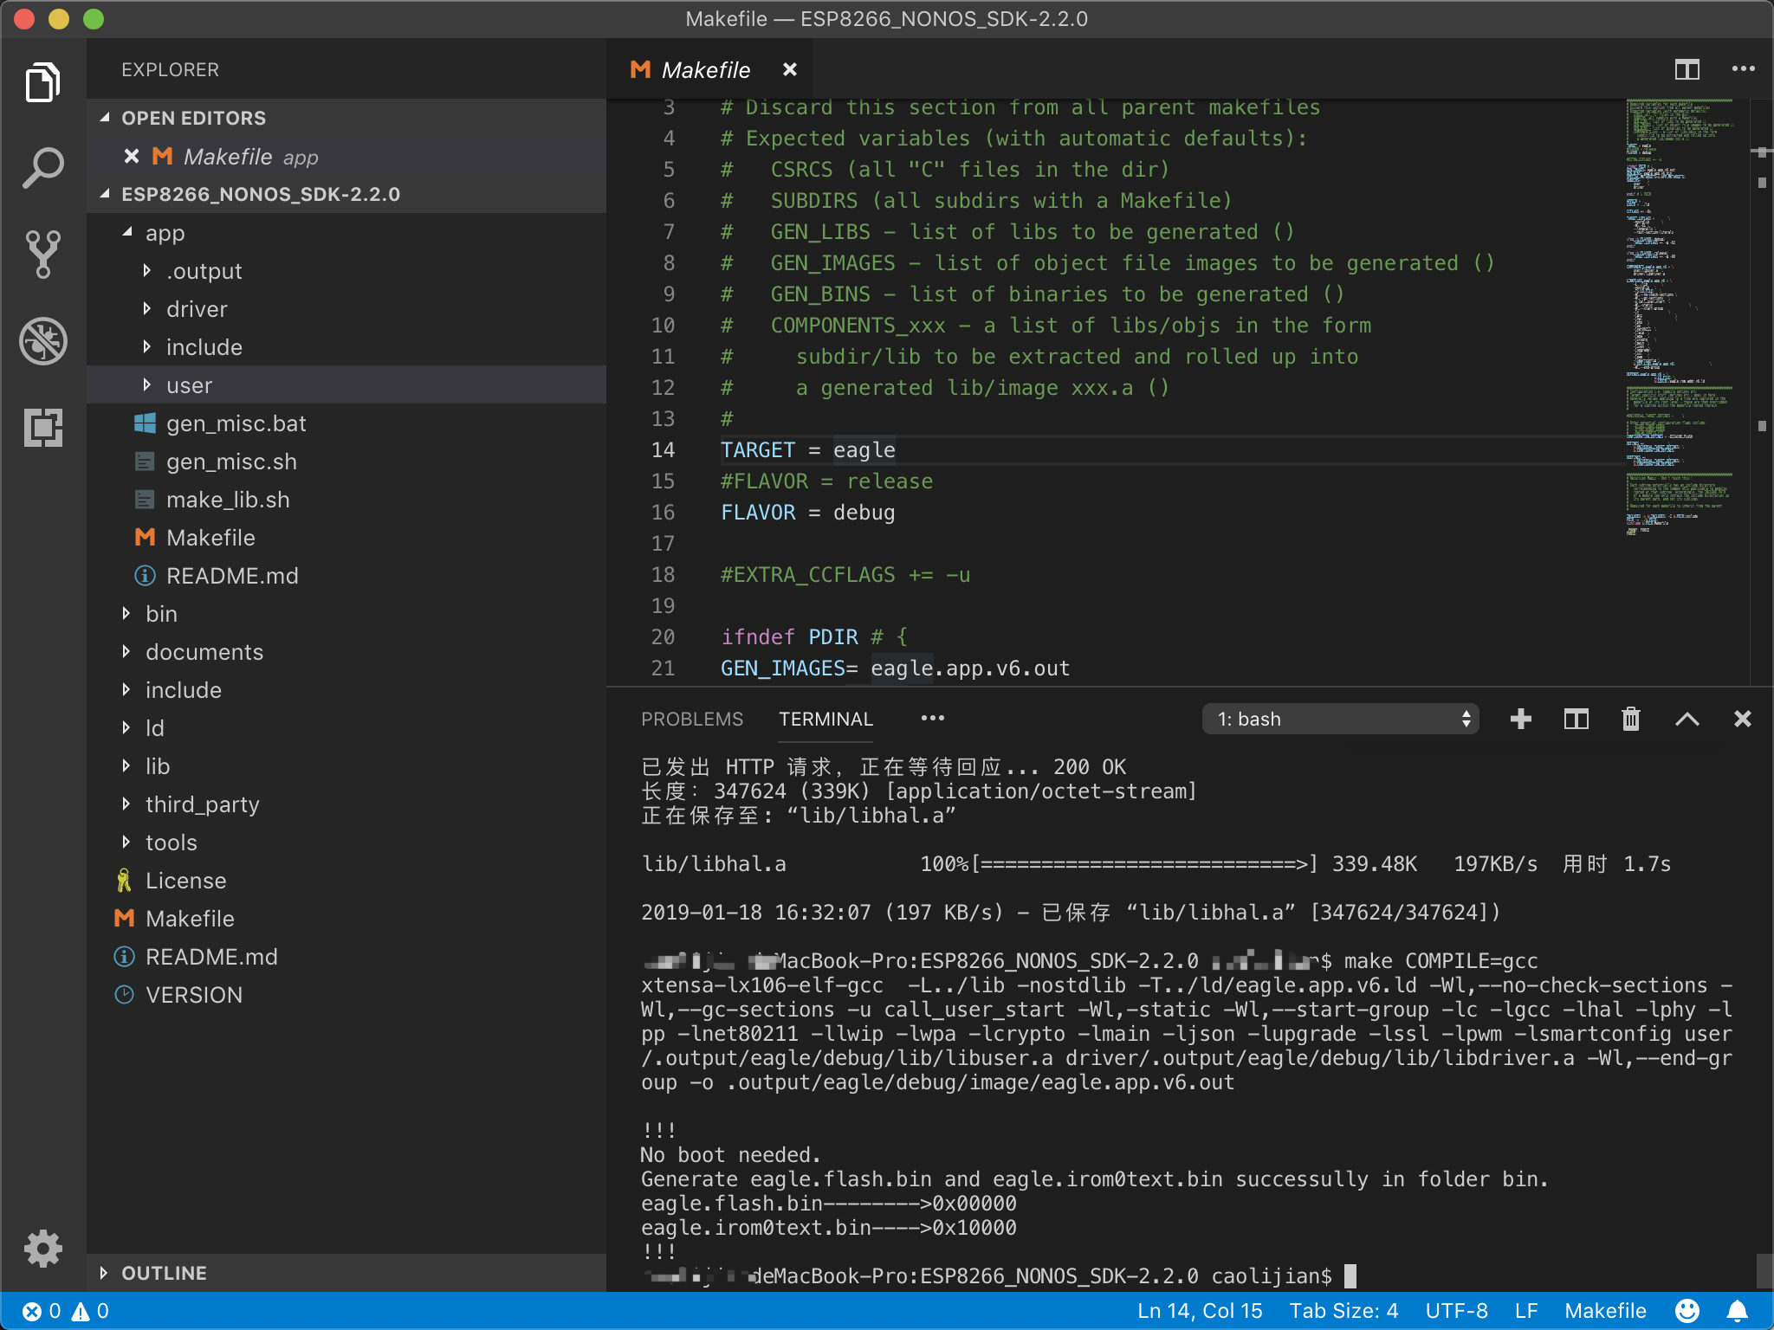Click the Manage gear icon
1774x1330 pixels.
42,1248
